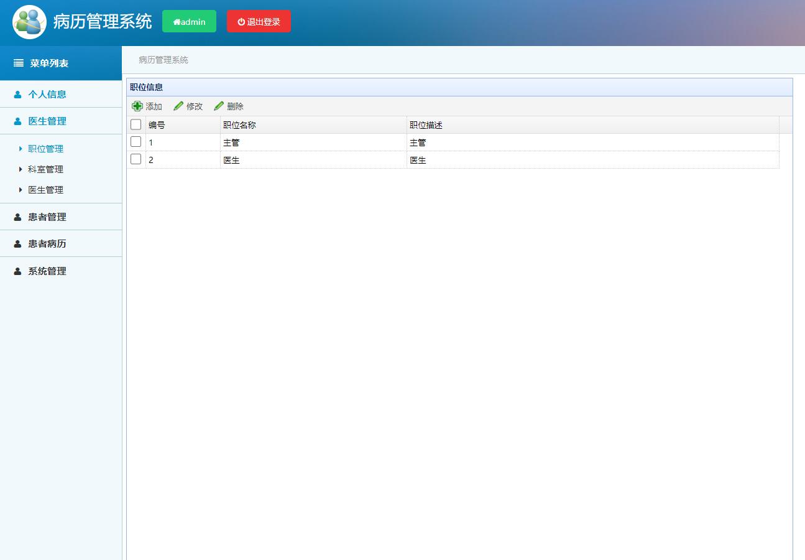Image resolution: width=805 pixels, height=560 pixels.
Task: Check the checkbox for row 1 主管
Action: pos(136,142)
